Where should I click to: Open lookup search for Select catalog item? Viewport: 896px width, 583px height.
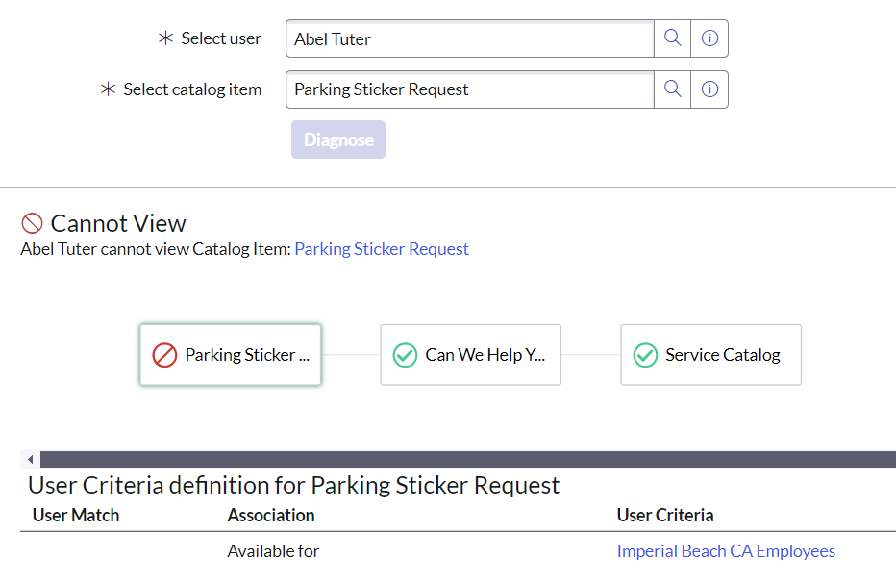click(673, 89)
